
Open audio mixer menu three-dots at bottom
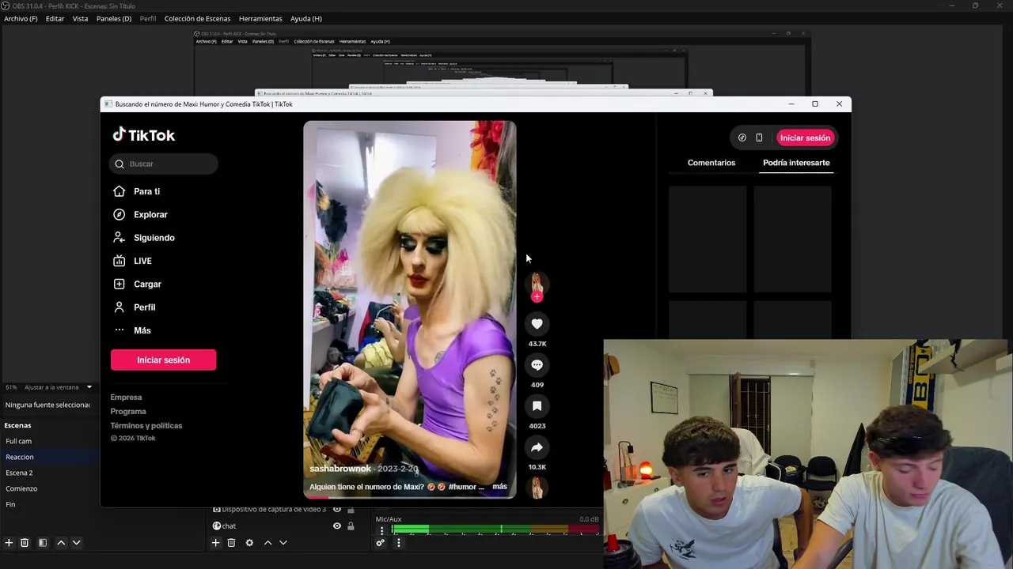click(x=399, y=543)
